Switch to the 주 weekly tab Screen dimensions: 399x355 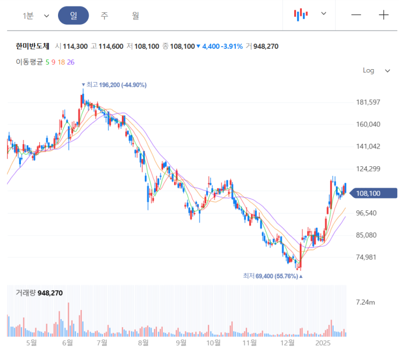pyautogui.click(x=104, y=16)
